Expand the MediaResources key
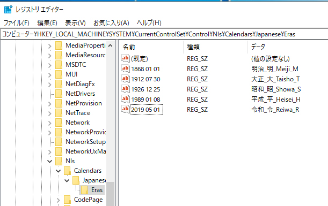The image size is (328, 206). click(x=49, y=56)
